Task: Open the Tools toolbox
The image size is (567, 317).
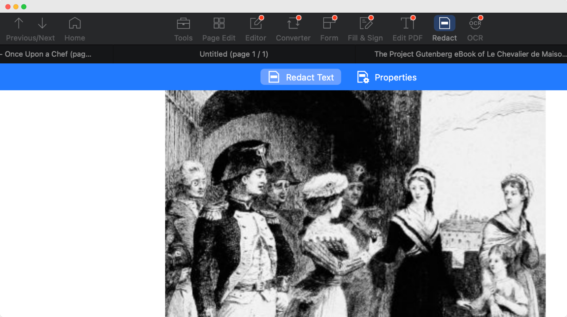Action: 183,29
